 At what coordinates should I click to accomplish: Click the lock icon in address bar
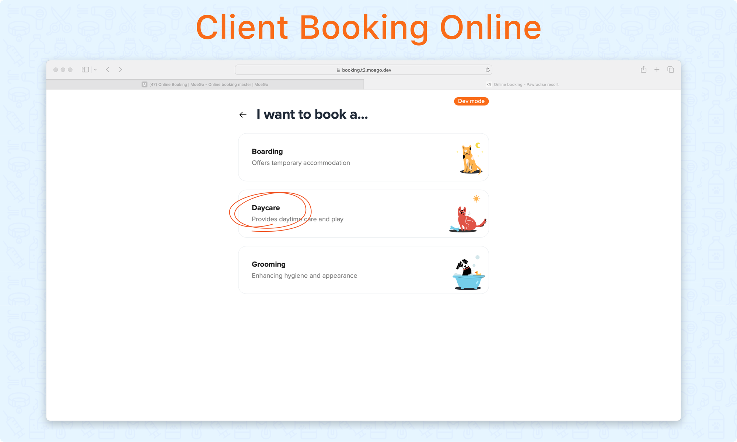pyautogui.click(x=338, y=70)
